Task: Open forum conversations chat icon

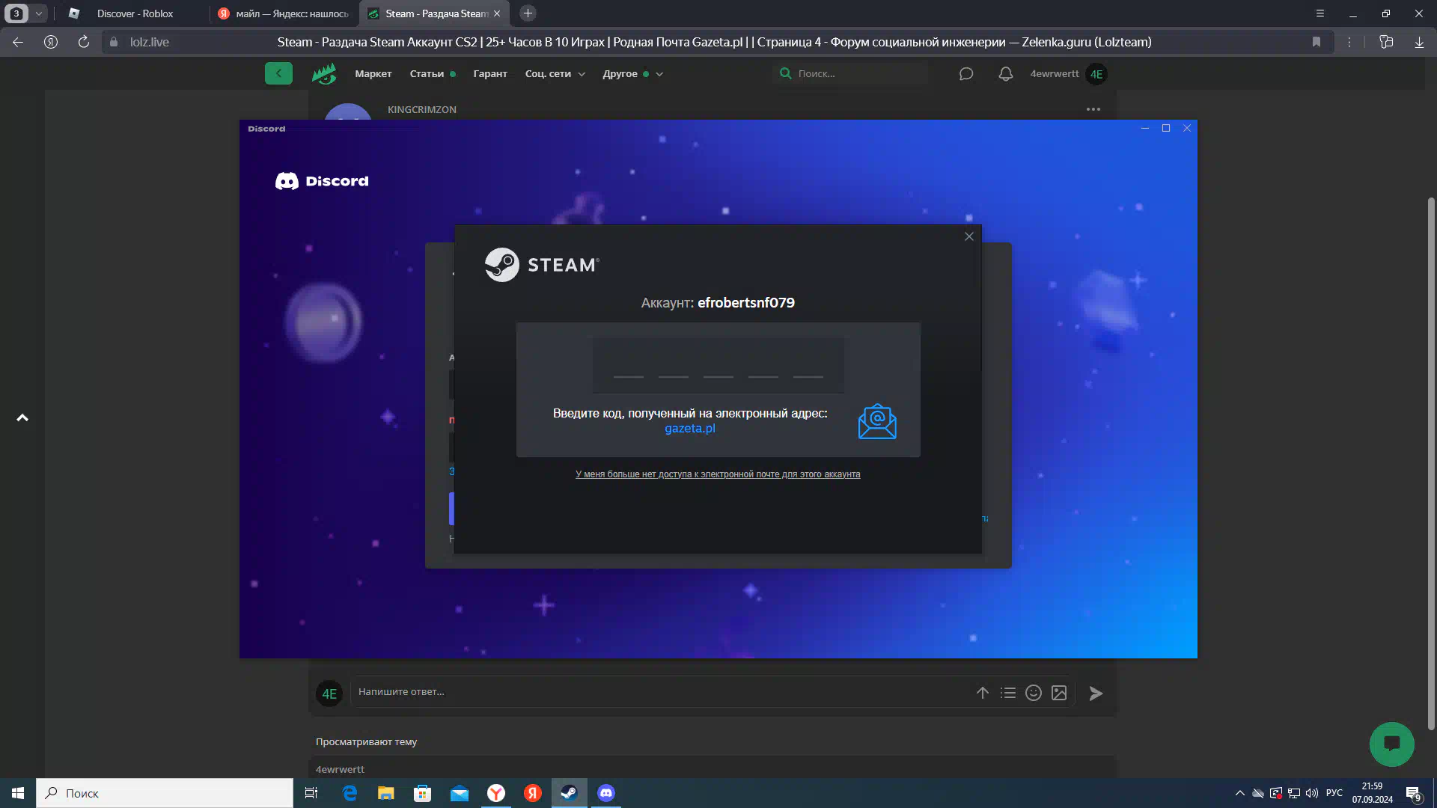Action: click(x=966, y=73)
